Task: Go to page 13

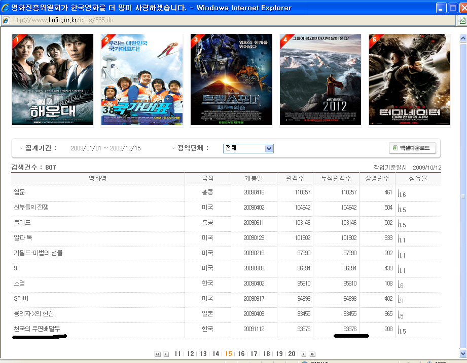Action: (203, 354)
